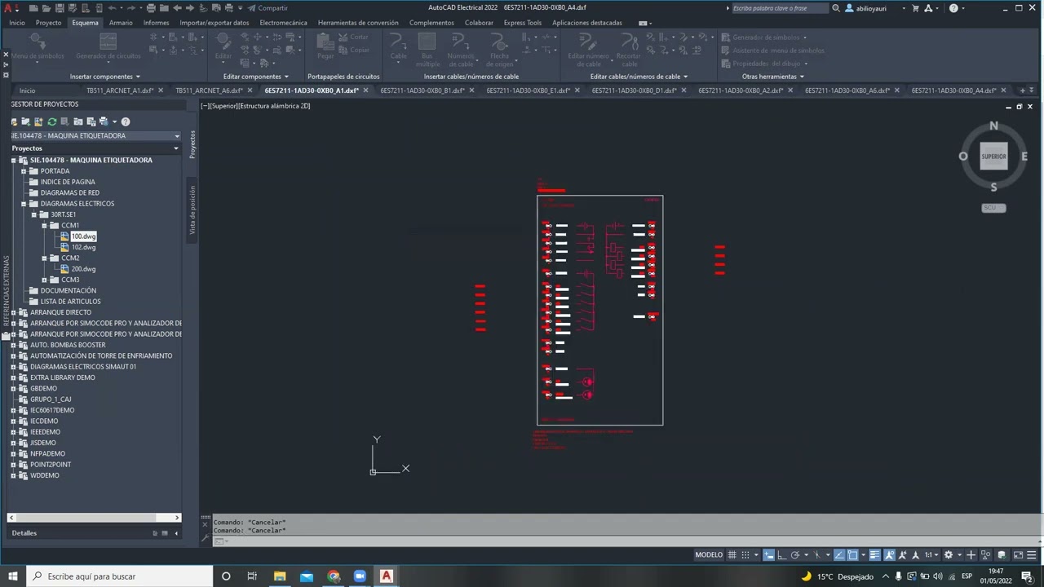
Task: Collapse the DIAGRAMAS ELECTRICOS folder node
Action: click(24, 204)
